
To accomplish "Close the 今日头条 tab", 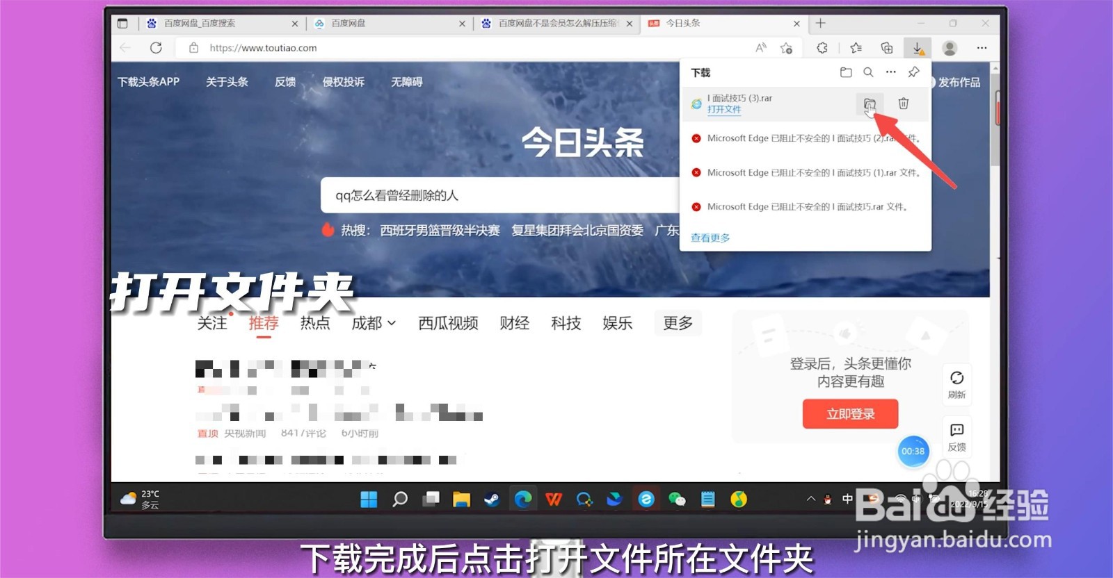I will [x=796, y=24].
